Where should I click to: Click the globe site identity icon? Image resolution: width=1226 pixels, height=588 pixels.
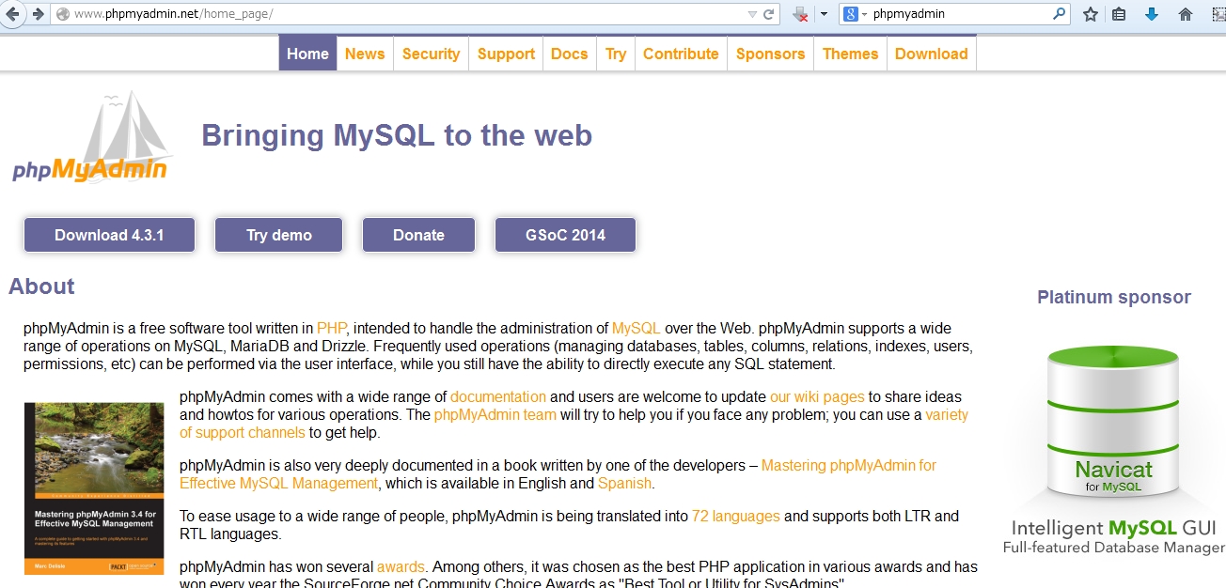click(x=63, y=14)
